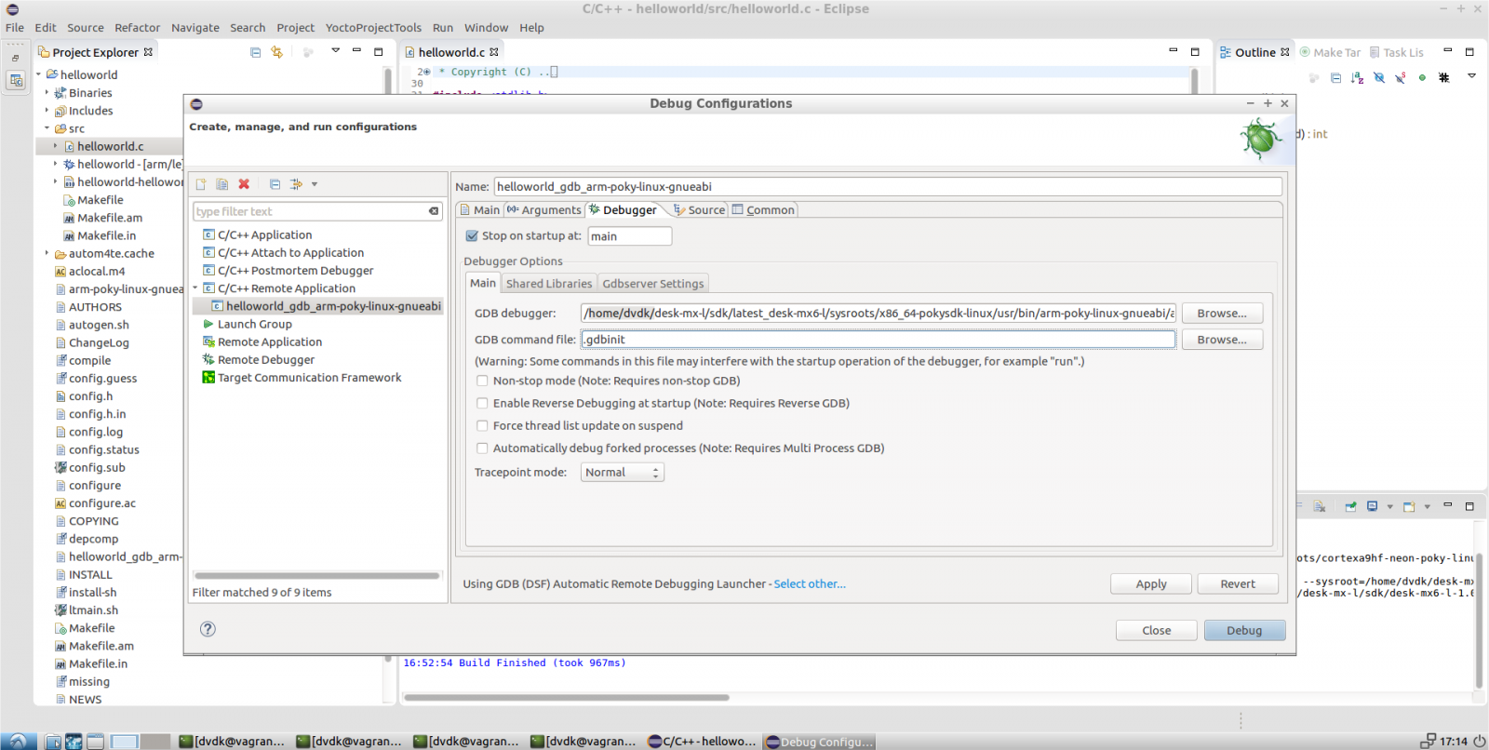Tick Force thread list update on suspend
This screenshot has height=750, width=1489.
point(482,425)
